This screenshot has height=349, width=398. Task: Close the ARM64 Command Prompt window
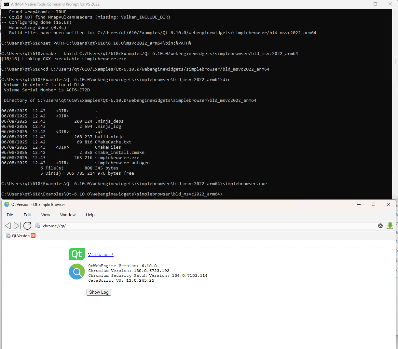(x=390, y=4)
